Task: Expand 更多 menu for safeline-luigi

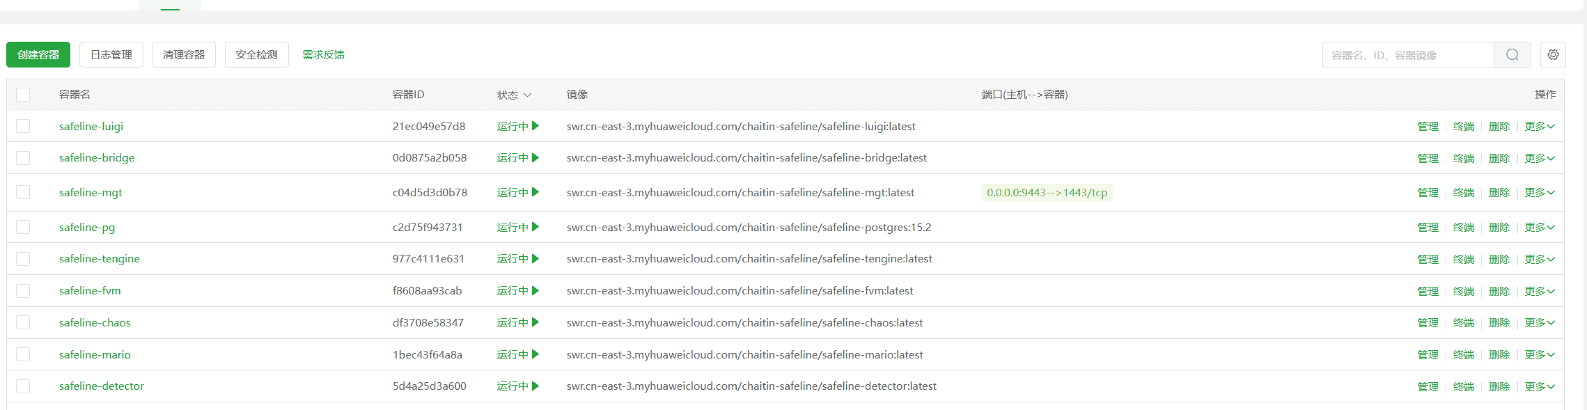Action: pyautogui.click(x=1539, y=127)
